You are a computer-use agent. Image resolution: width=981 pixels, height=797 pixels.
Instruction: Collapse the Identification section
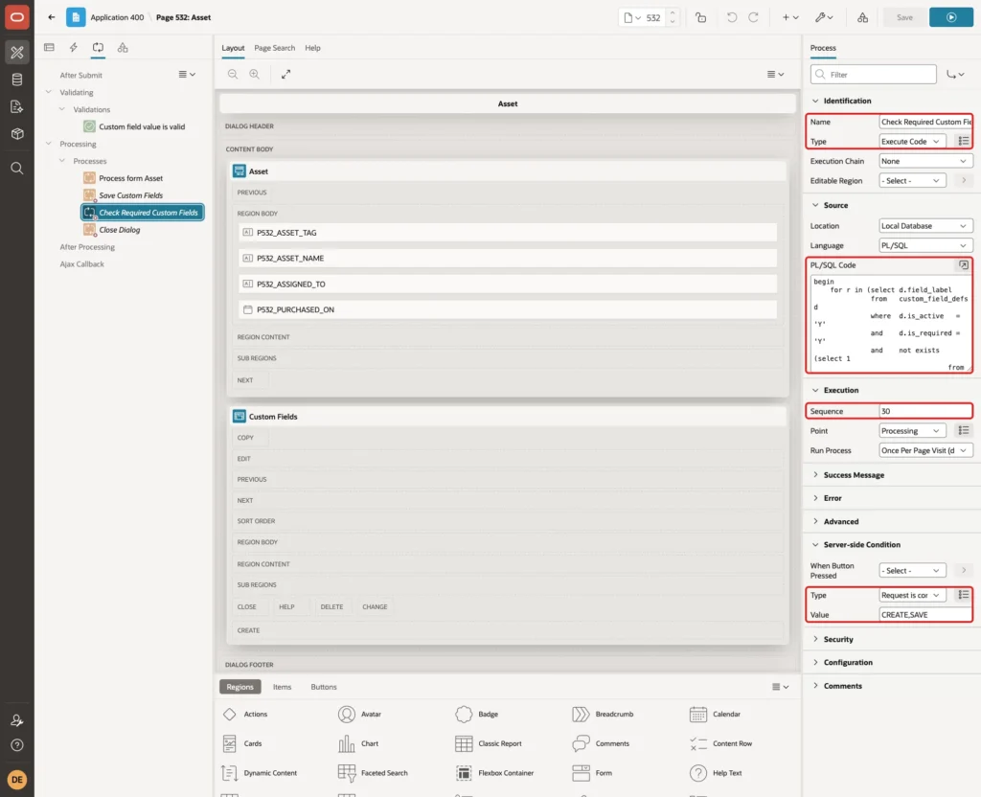tap(815, 101)
